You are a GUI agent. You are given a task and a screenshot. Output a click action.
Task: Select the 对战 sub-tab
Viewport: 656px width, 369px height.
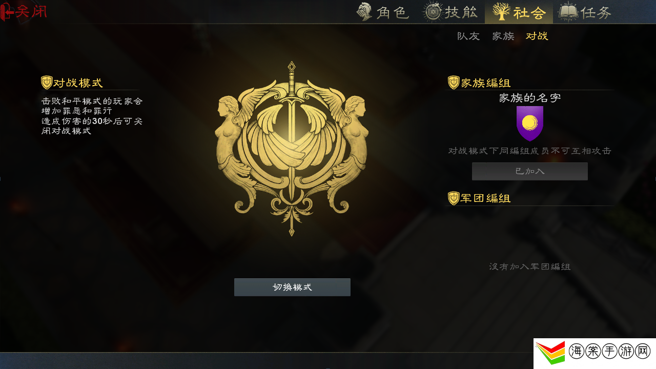coord(537,36)
